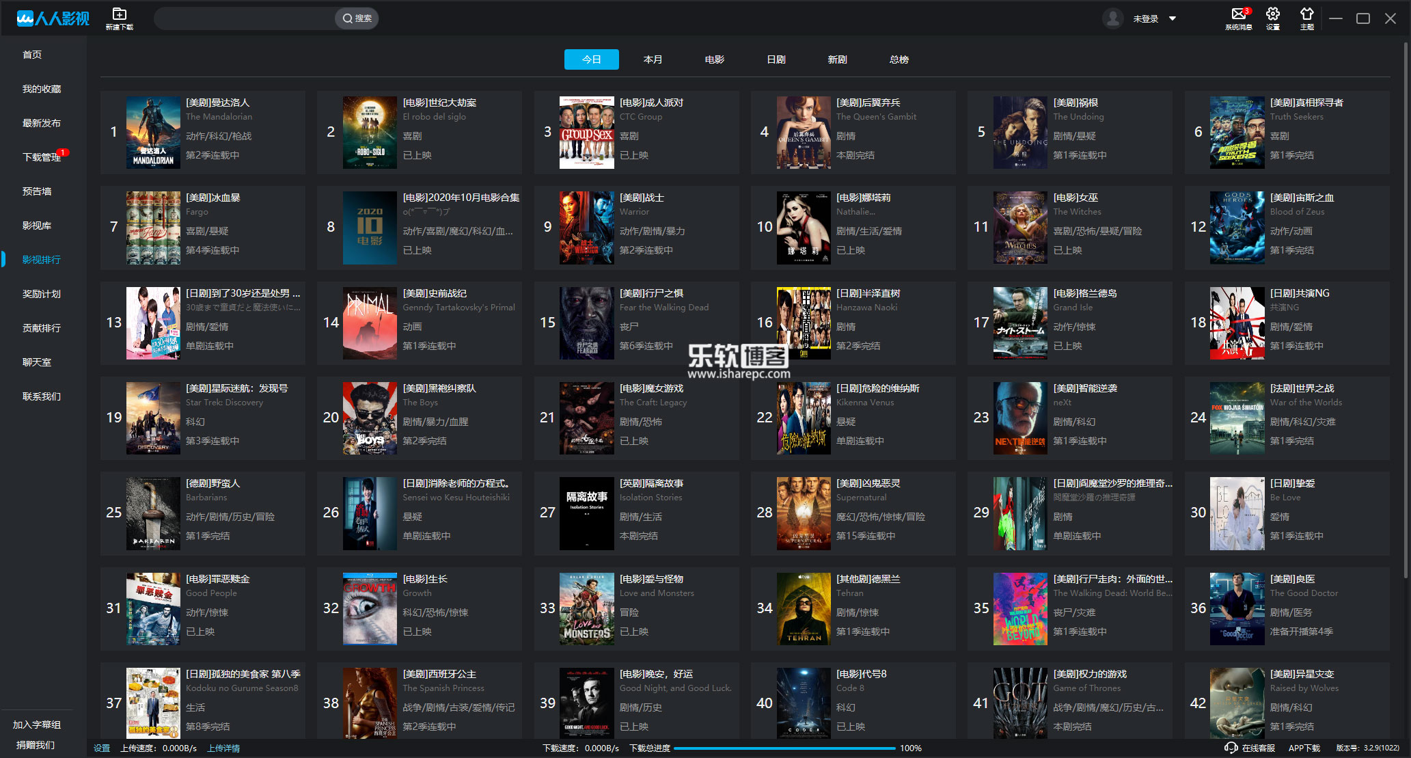
Task: Open the 设置 gear icon in title bar
Action: (1272, 14)
